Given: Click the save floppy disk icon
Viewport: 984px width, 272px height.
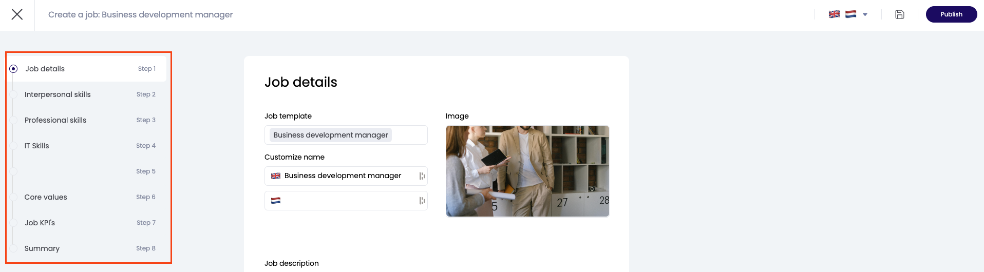Looking at the screenshot, I should coord(899,14).
